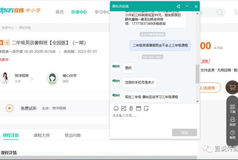
Task: Click the original price ¥750
Action: click(218, 48)
